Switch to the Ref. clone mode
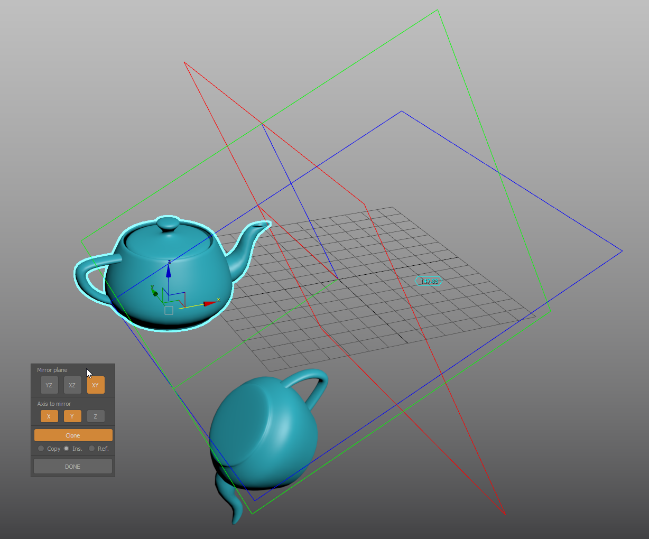Image resolution: width=649 pixels, height=539 pixels. [x=91, y=448]
